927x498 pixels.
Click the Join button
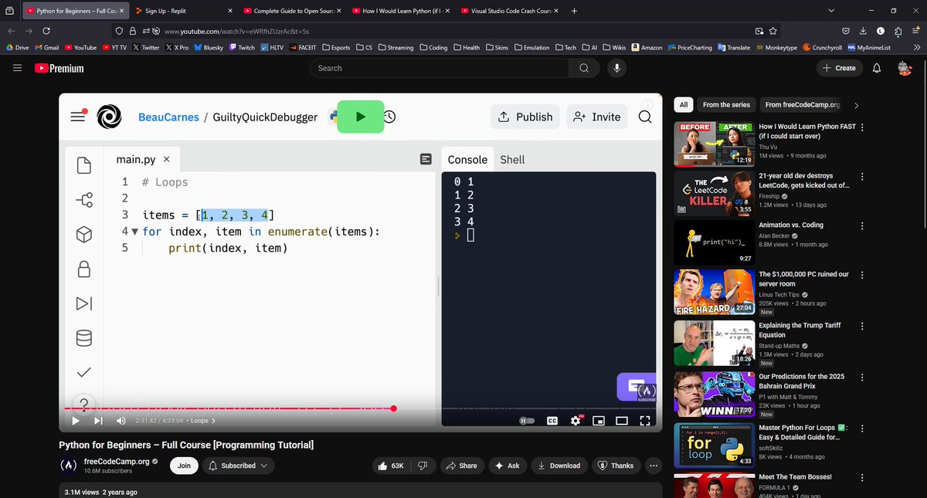(184, 466)
